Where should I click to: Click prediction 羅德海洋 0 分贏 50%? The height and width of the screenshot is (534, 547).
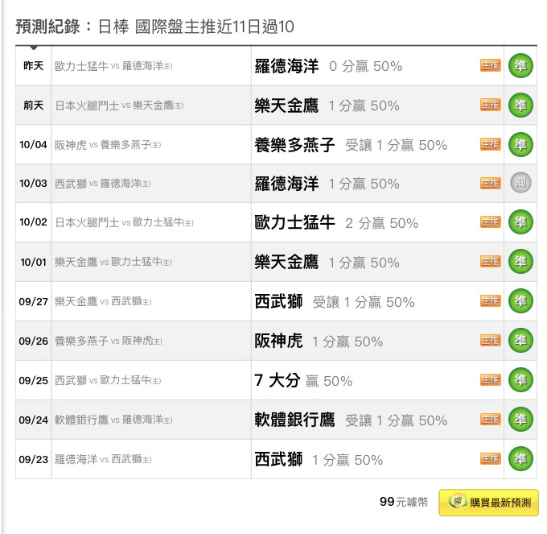328,66
